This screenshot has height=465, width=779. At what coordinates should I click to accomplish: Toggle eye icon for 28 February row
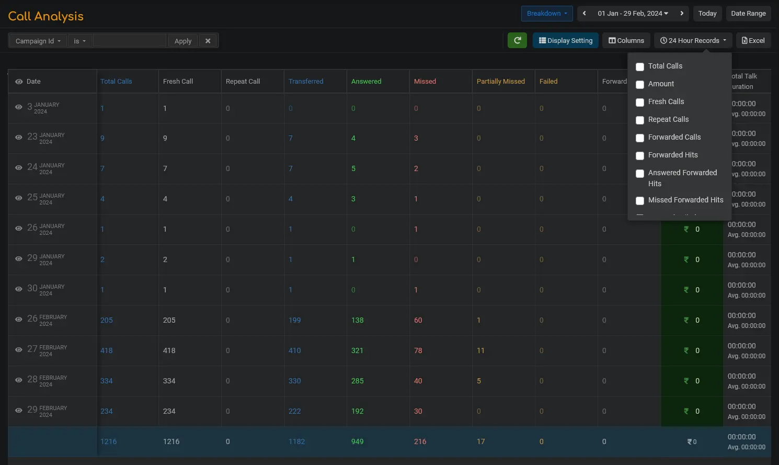[x=19, y=380]
